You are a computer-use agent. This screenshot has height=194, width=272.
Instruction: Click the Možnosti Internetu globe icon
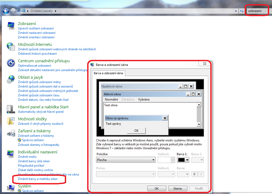click(x=11, y=47)
